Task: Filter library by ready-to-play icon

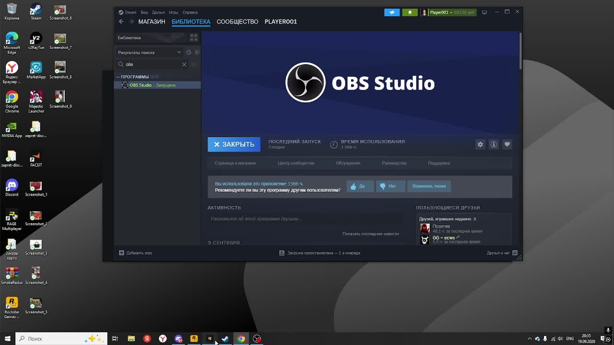Action: tap(197, 52)
